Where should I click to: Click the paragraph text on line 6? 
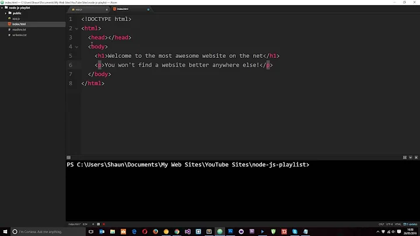[x=182, y=65]
